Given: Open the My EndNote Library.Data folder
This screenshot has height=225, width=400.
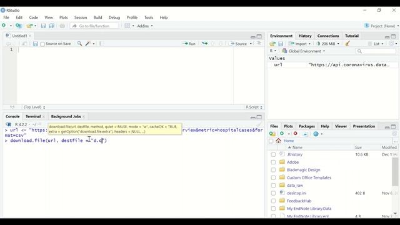Looking at the screenshot, I should click(x=309, y=208).
